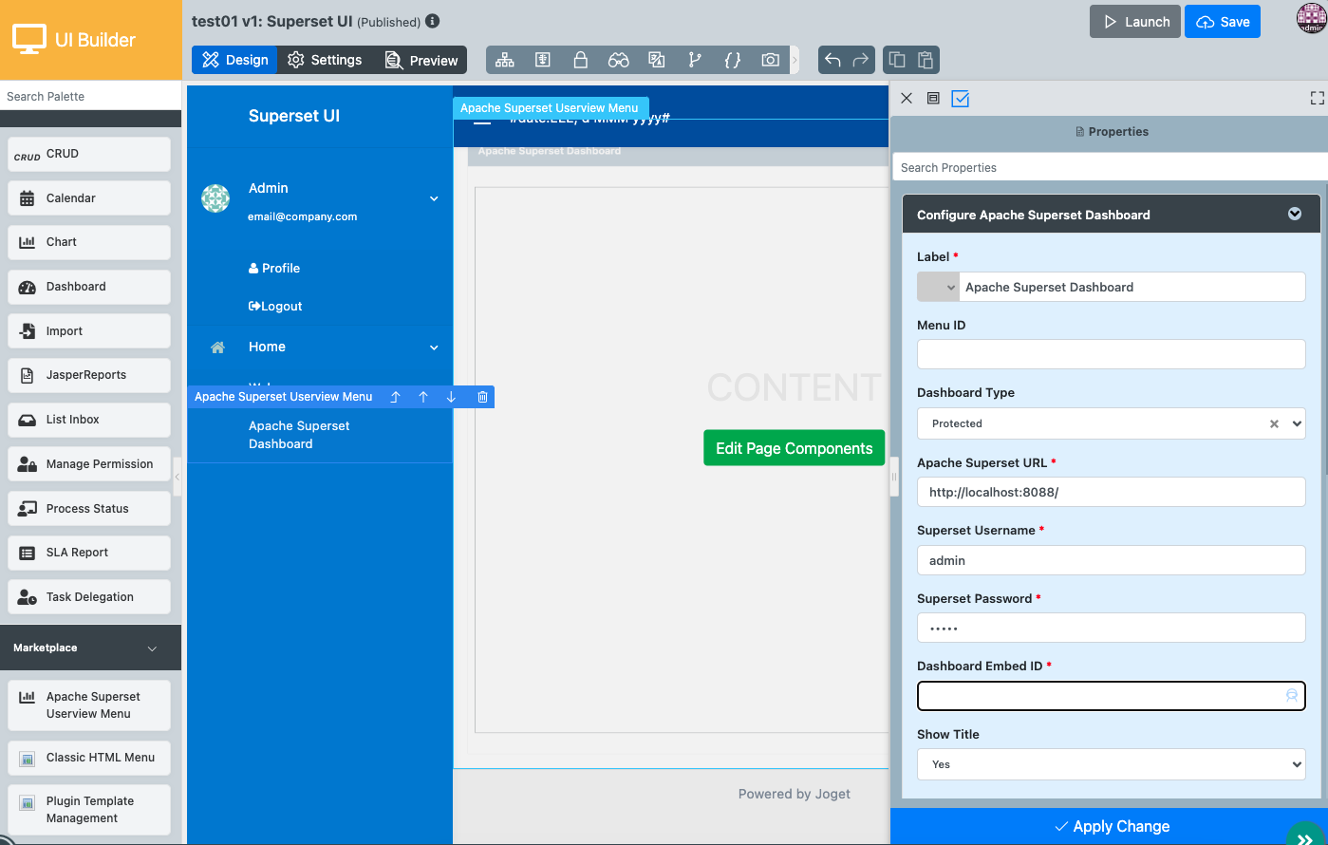The width and height of the screenshot is (1328, 845).
Task: Delete the Apache Superset Userview Menu element
Action: (x=482, y=397)
